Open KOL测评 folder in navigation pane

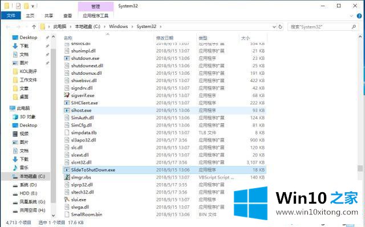click(28, 71)
